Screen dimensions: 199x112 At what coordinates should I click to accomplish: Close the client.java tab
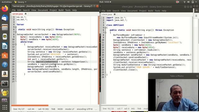[115, 14]
